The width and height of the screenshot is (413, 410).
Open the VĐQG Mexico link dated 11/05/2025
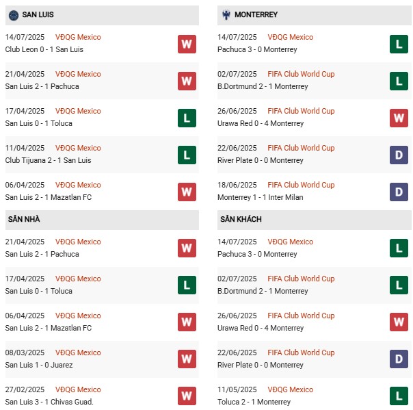coord(291,389)
